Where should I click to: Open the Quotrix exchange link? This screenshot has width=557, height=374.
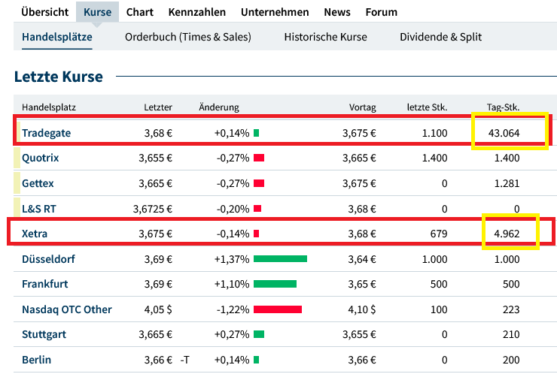(40, 158)
